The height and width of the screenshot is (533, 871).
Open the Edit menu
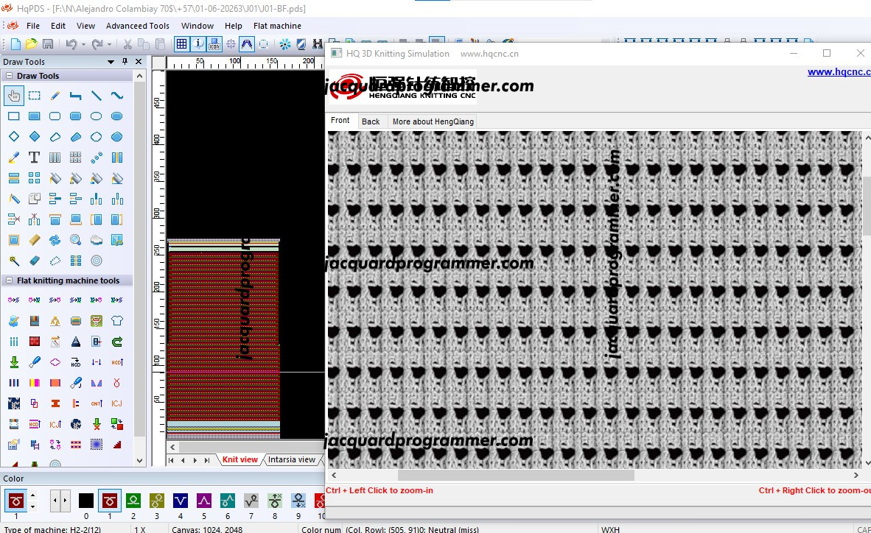pyautogui.click(x=58, y=26)
